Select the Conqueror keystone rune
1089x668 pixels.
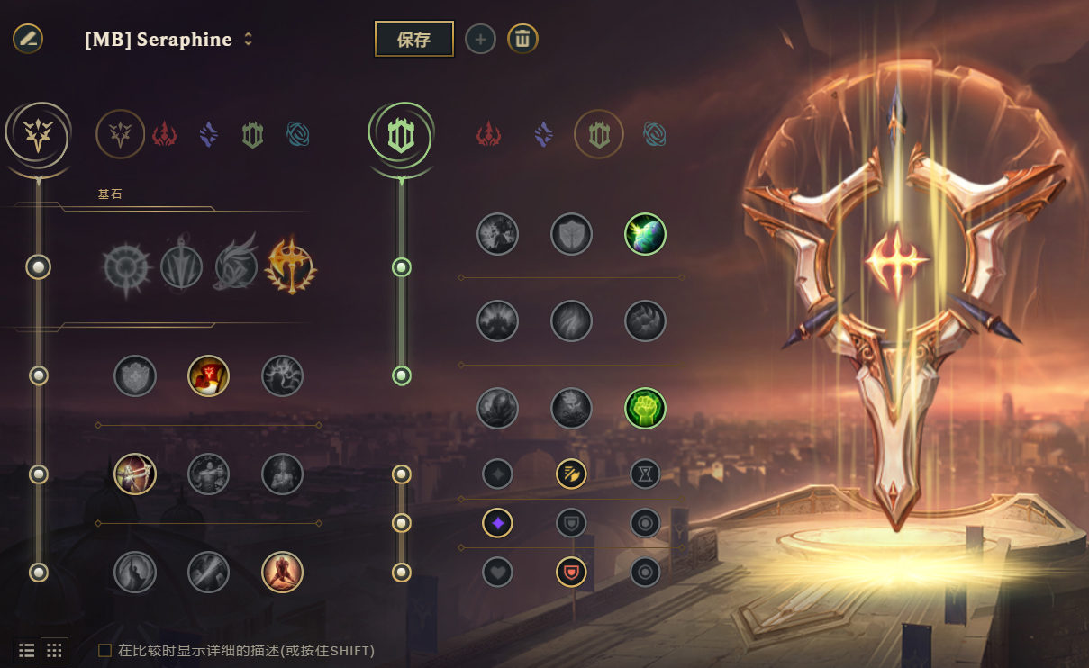coord(291,266)
